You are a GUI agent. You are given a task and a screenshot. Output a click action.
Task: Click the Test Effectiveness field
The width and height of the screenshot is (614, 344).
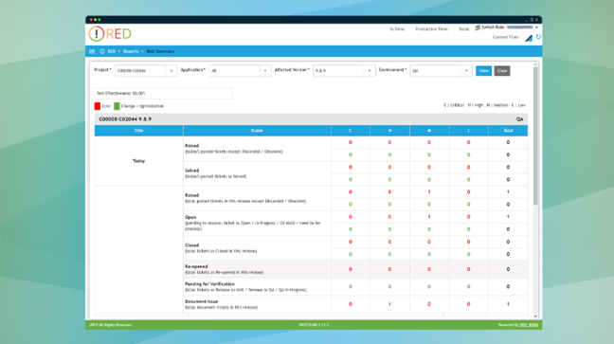tap(163, 93)
